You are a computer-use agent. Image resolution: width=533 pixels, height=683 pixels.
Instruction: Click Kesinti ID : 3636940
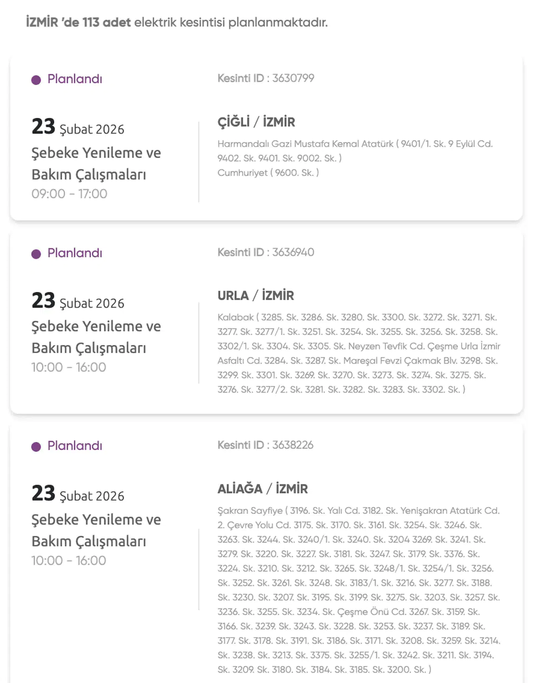point(266,252)
